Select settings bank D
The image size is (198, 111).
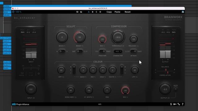coord(100,12)
